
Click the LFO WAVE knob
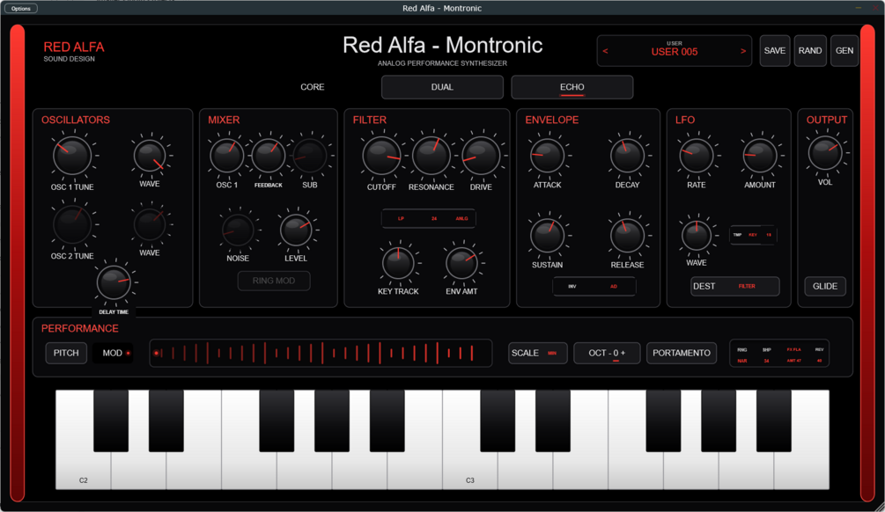point(697,235)
